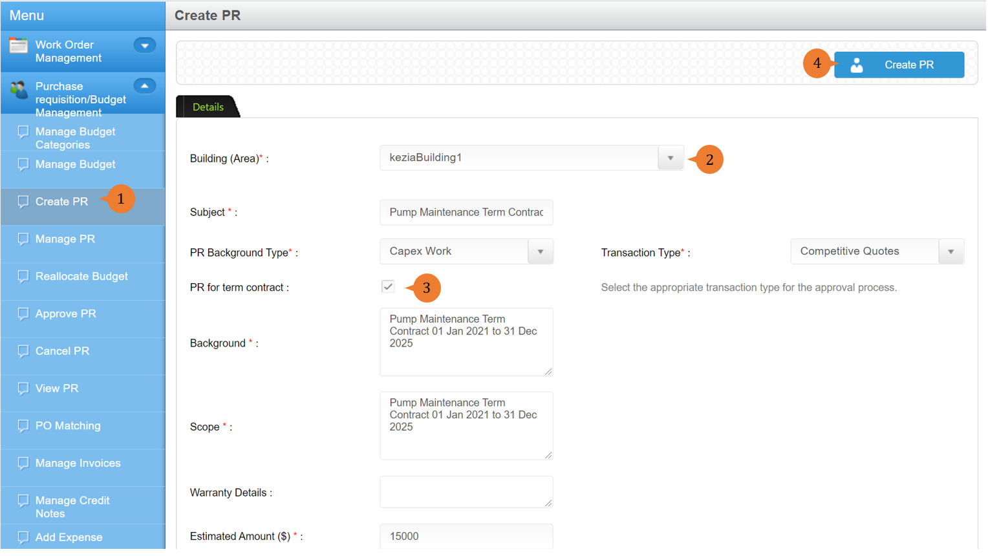Open the PR Background Type dropdown arrow
The image size is (988, 556).
click(x=541, y=252)
